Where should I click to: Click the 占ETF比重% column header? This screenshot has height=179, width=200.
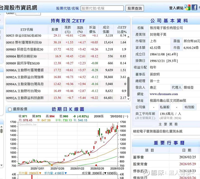[x=122, y=29]
